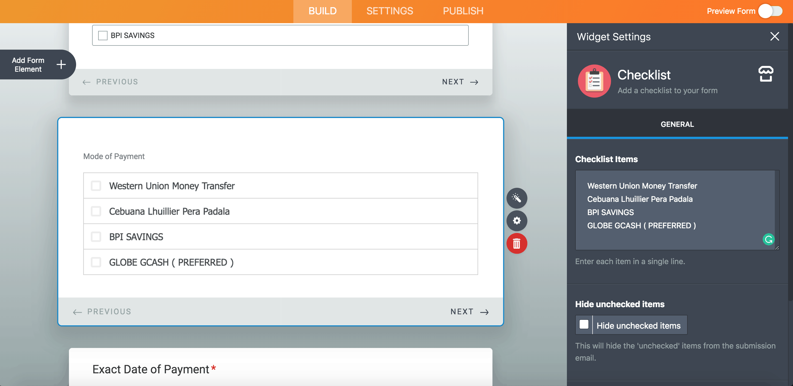This screenshot has height=386, width=793.
Task: Open the PUBLISH tab
Action: pyautogui.click(x=463, y=11)
